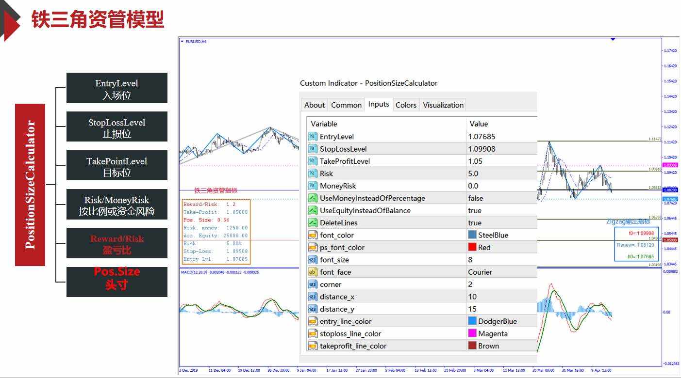
Task: Click the distance_y integer icon
Action: click(x=313, y=309)
